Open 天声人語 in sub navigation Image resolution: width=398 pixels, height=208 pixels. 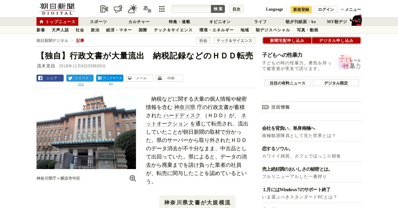[x=60, y=30]
